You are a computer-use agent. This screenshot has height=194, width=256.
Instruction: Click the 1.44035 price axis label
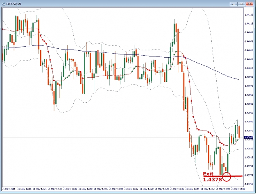coord(249,59)
